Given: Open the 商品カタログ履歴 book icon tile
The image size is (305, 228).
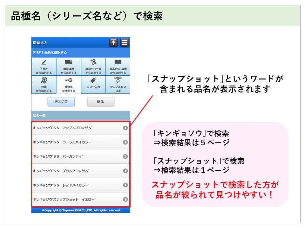Looking at the screenshot, I should (x=118, y=67).
